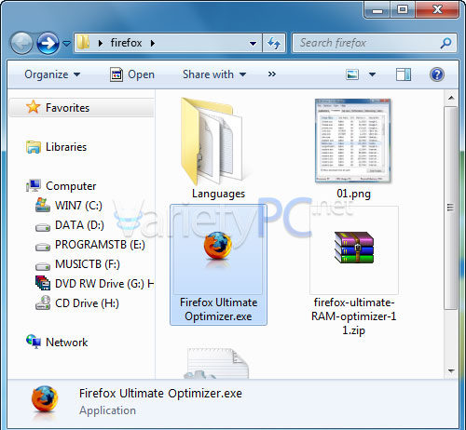
Task: Select Network in navigation pane
Action: (x=66, y=343)
